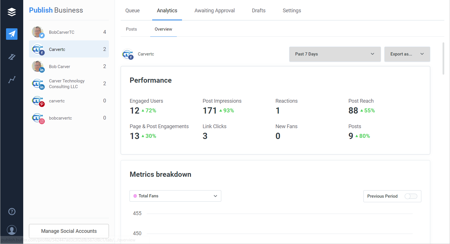Switch to the Awaiting Approval tab
This screenshot has width=450, height=244.
pos(215,11)
